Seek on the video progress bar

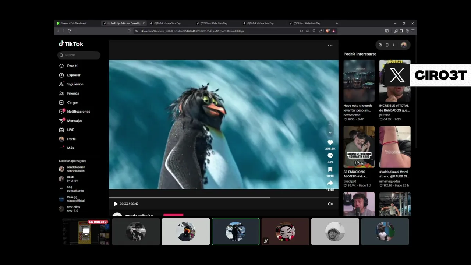223,198
